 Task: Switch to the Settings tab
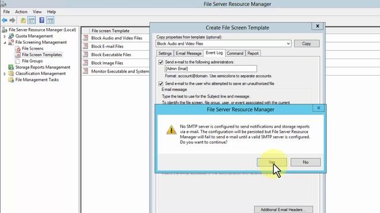165,53
